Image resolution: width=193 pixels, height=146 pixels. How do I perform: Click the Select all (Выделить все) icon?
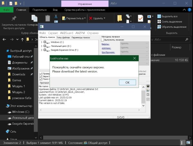coord(159,16)
